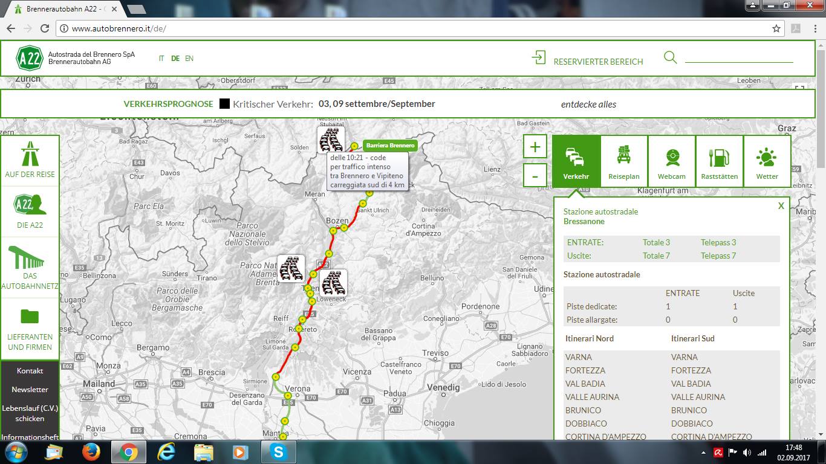Viewport: 826px width, 464px height.
Task: Open Reservierter Bereich login
Action: coord(598,62)
